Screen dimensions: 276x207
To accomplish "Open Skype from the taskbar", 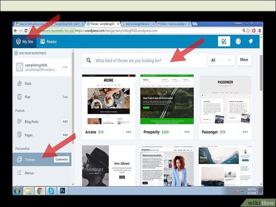I will (51, 191).
